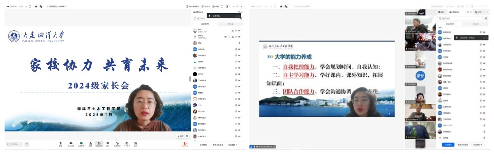Click the record icon in bottom toolbar
This screenshot has height=154, width=494.
117,144
